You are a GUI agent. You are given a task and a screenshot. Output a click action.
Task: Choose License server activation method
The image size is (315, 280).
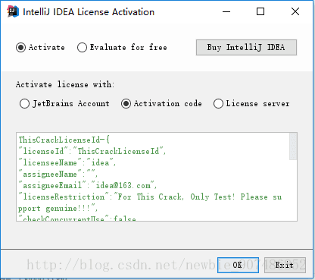point(218,104)
